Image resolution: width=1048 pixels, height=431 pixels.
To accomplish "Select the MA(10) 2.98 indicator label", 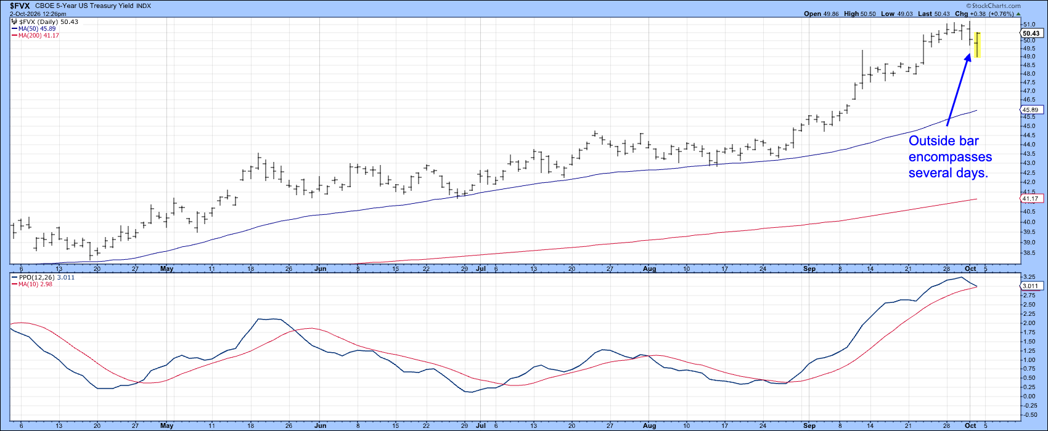I will 32,284.
